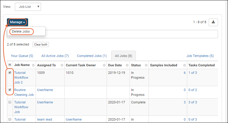
Task: Check the completed Tutorial Workflow Job checkbox
Action: pyautogui.click(x=10, y=102)
